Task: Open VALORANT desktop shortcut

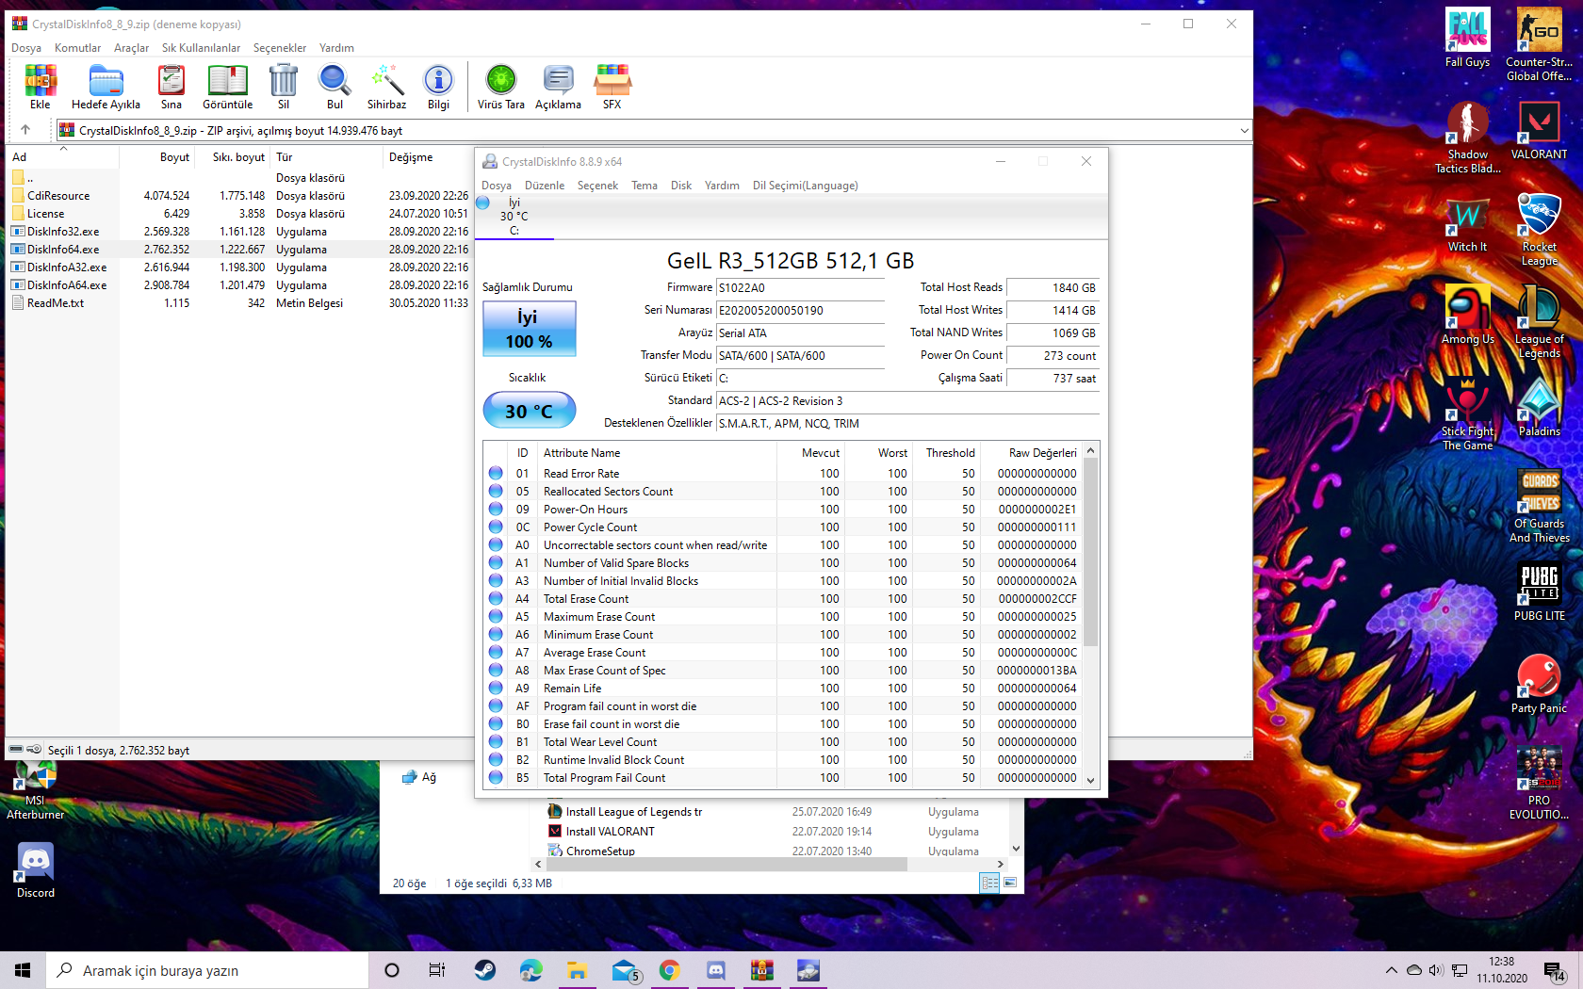Action: pyautogui.click(x=1539, y=130)
